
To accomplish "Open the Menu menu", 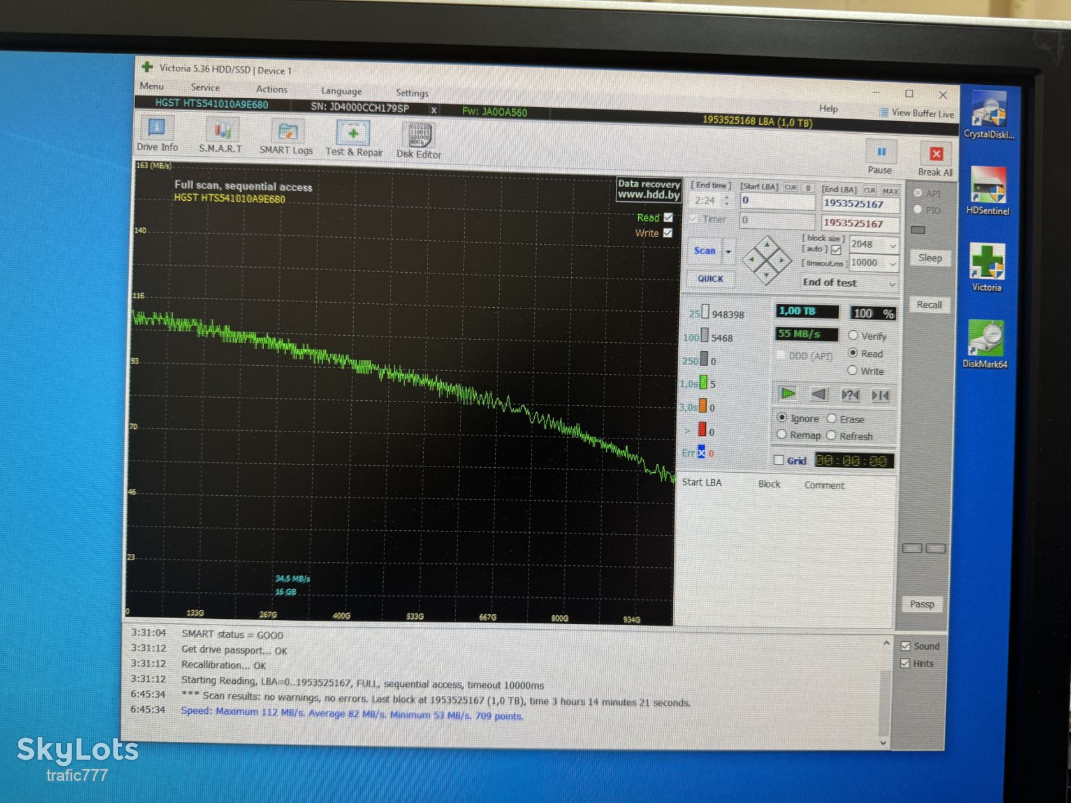I will pyautogui.click(x=152, y=86).
